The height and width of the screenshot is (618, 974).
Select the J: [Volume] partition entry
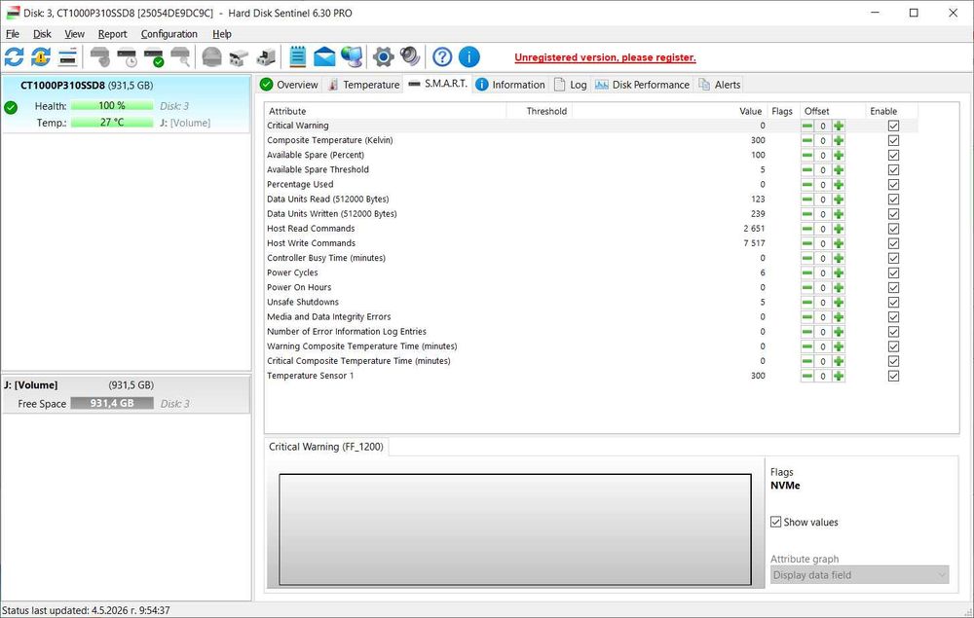[x=126, y=394]
